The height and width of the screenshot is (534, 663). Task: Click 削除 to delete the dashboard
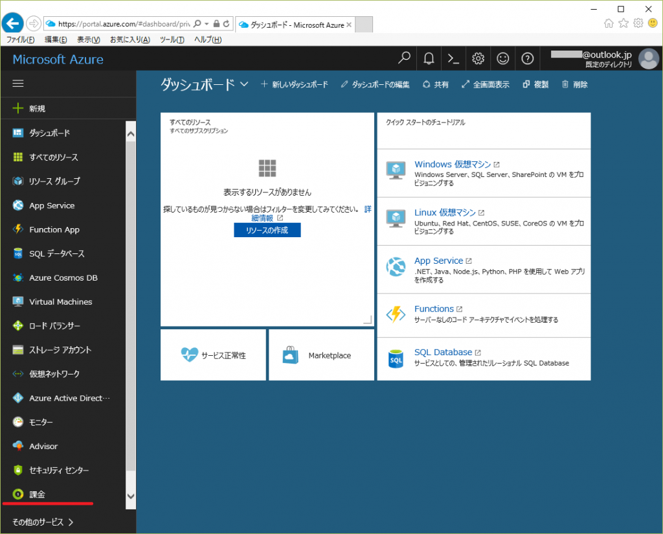point(575,85)
